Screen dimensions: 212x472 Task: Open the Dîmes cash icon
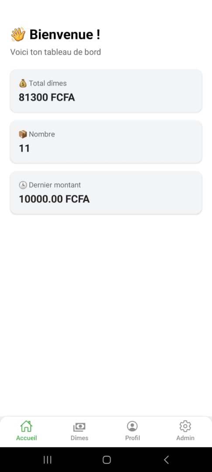coord(80,427)
